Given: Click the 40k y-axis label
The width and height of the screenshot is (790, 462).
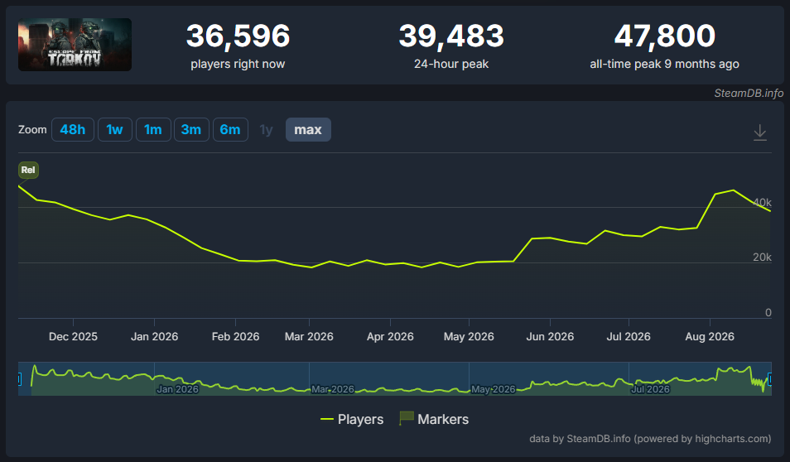Looking at the screenshot, I should point(762,203).
